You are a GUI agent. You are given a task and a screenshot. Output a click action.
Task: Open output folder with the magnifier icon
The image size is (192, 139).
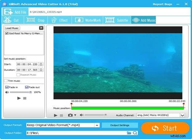tap(135, 133)
